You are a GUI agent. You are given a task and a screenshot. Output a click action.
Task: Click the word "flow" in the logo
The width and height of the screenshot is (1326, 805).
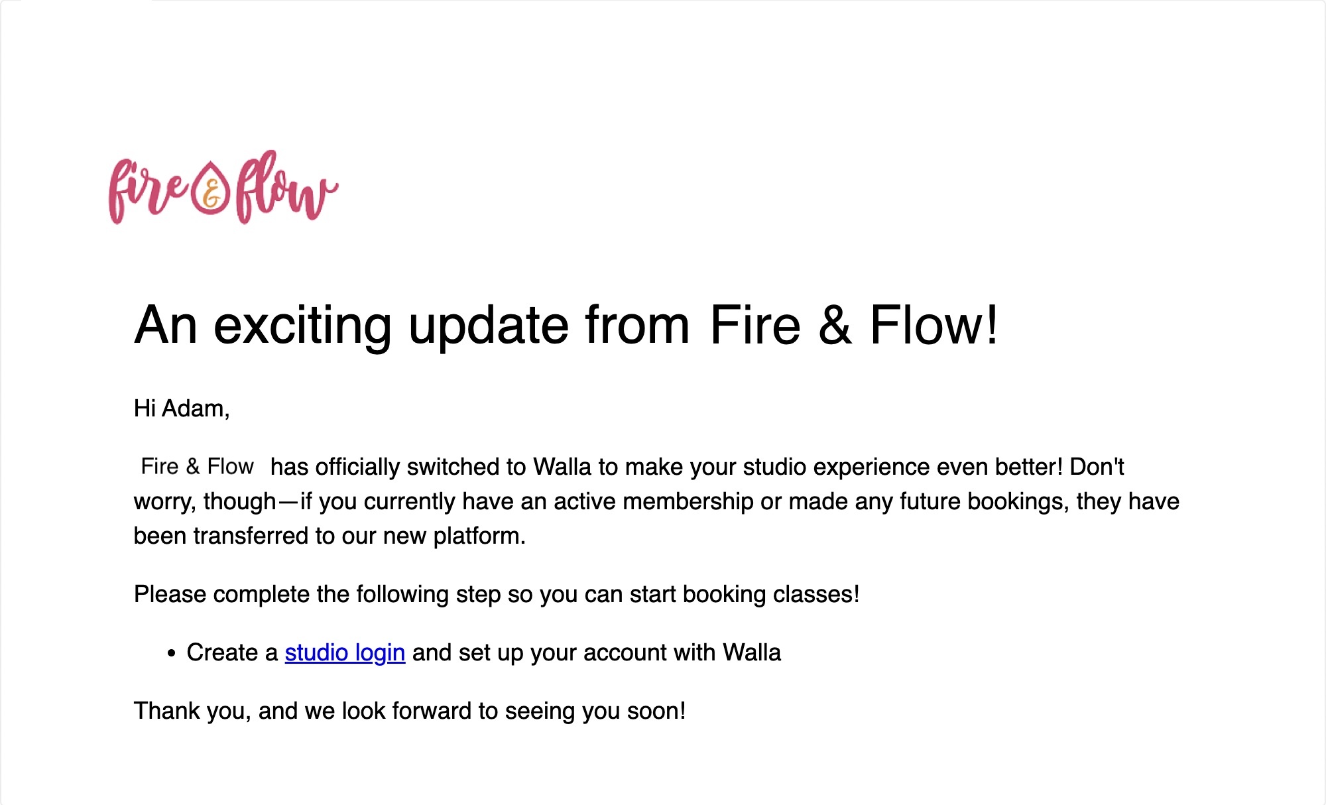click(x=285, y=188)
